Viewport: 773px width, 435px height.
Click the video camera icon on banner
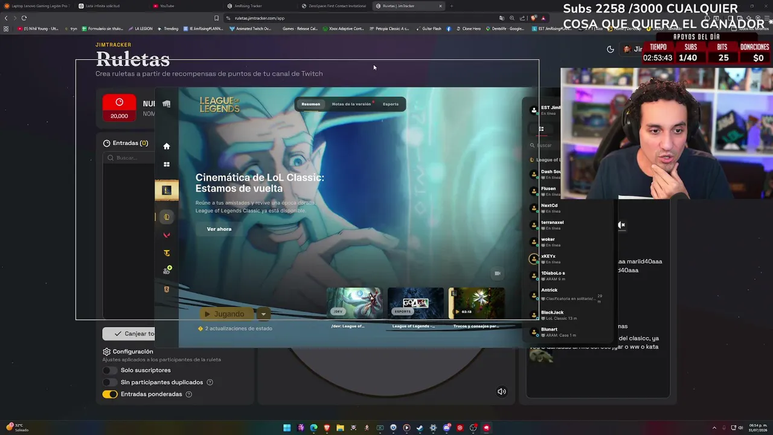coord(498,274)
